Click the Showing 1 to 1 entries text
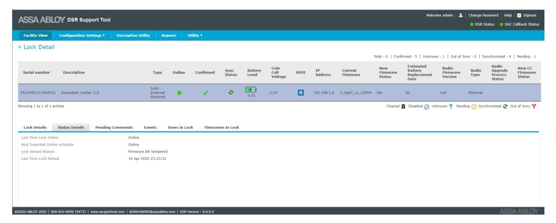The image size is (556, 223). coord(41,106)
